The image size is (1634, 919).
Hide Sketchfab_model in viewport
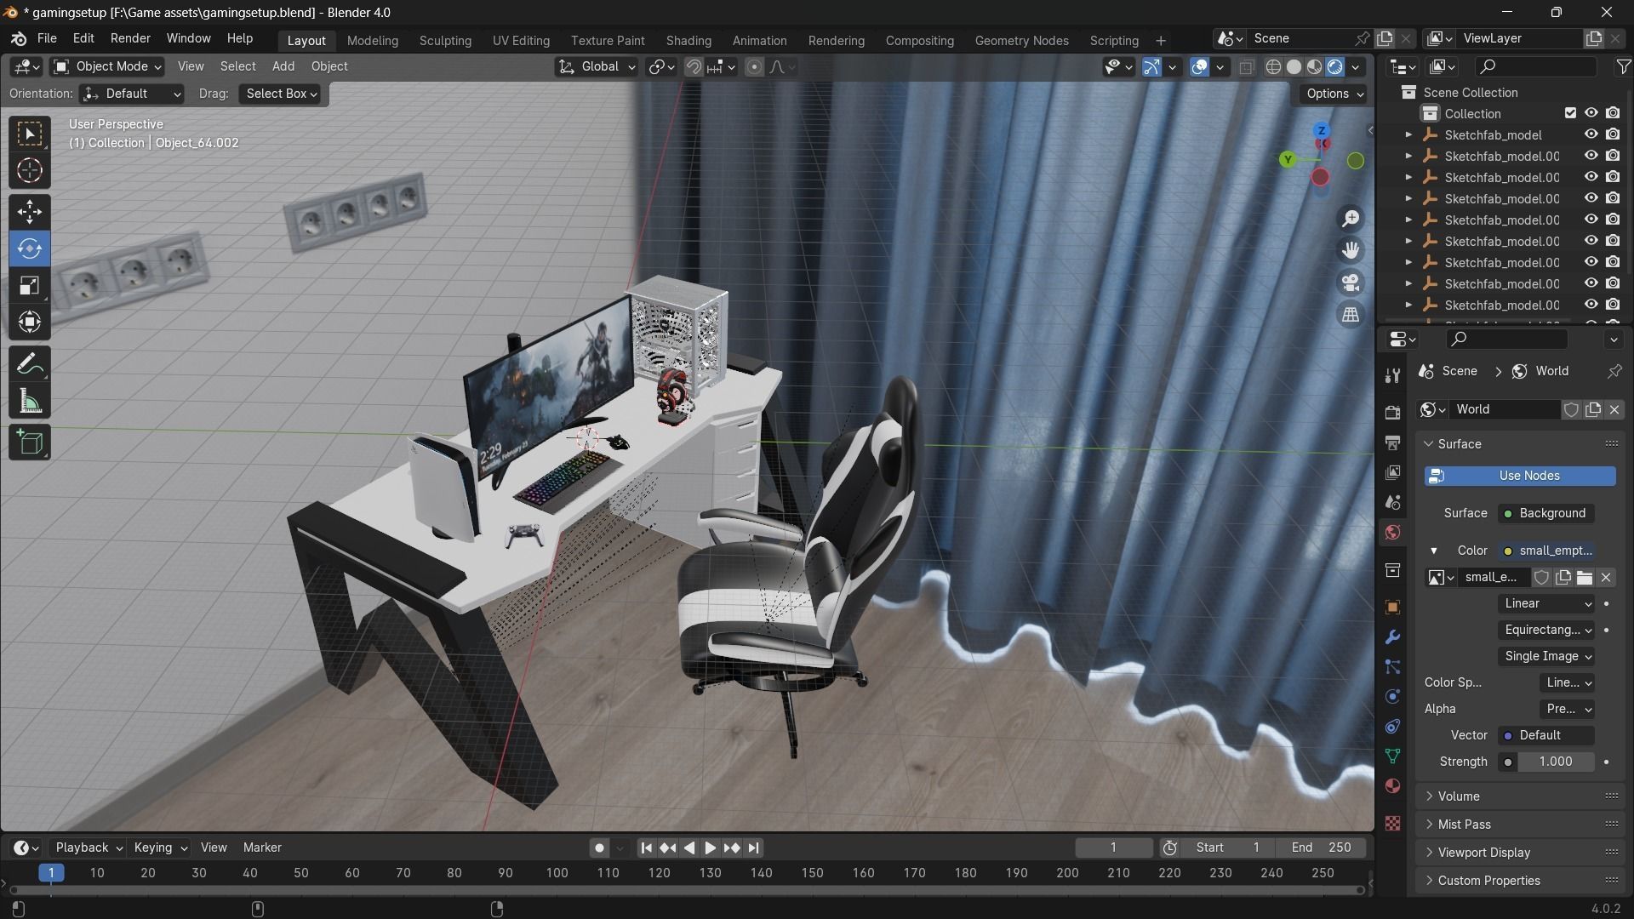pos(1591,134)
